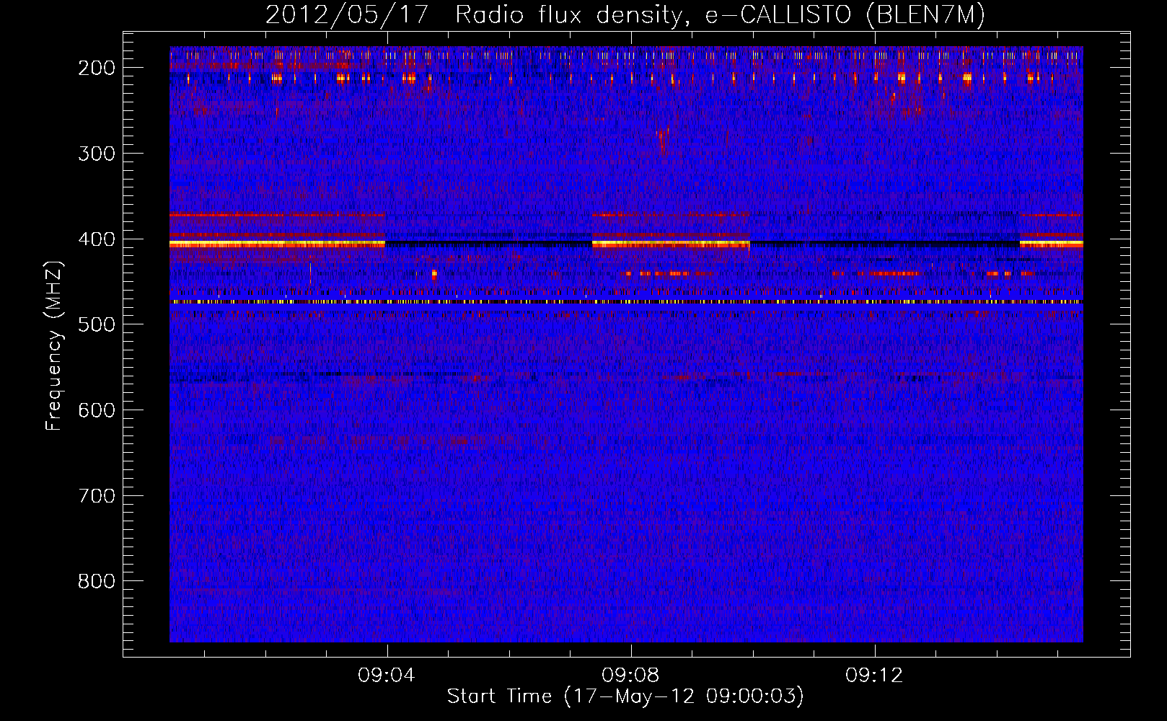Click the 09:08 time tick label
The image size is (1167, 721).
[630, 676]
